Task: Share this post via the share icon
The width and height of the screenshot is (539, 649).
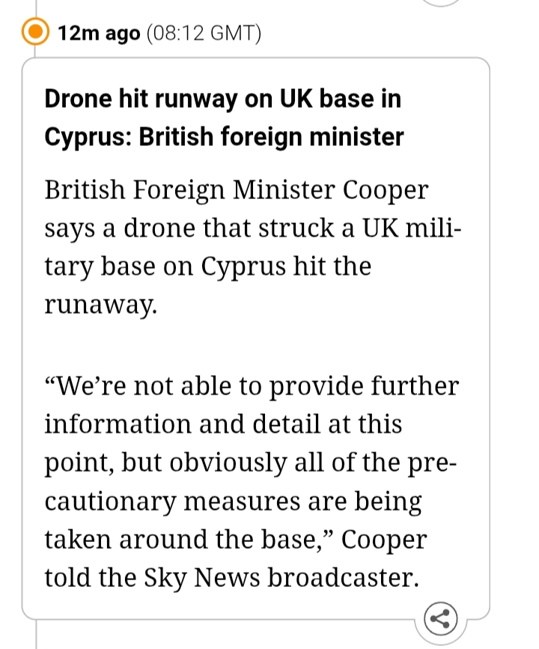Action: click(x=441, y=618)
